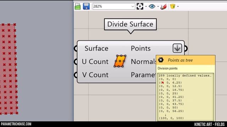Select the U Count input label

click(x=95, y=62)
